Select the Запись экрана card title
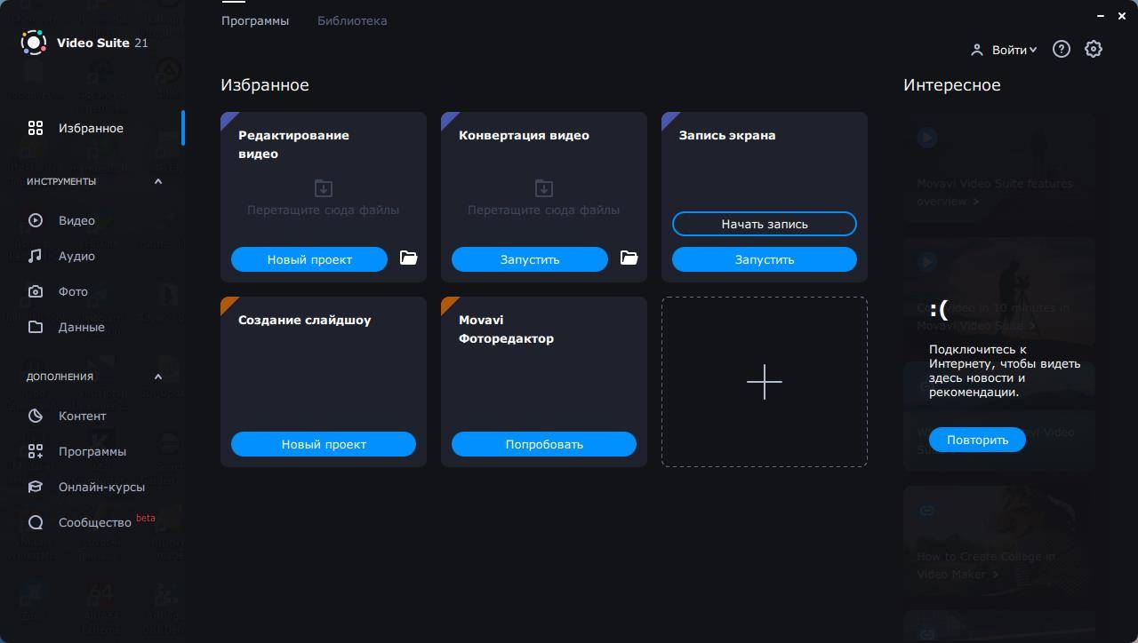This screenshot has height=643, width=1138. [x=727, y=135]
